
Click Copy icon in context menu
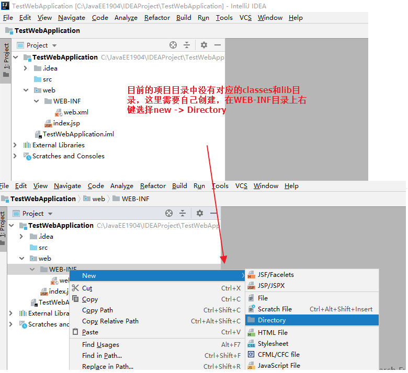(75, 299)
